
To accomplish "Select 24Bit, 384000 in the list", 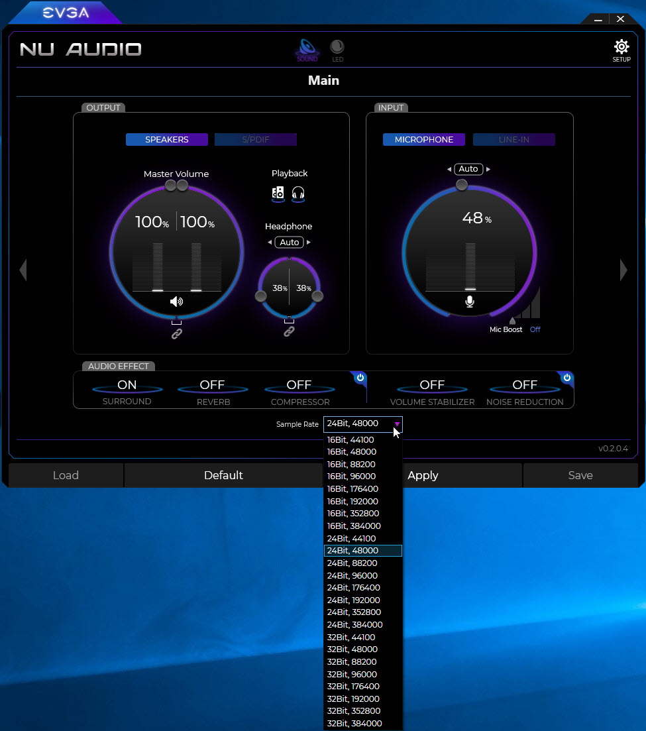I will (x=363, y=625).
